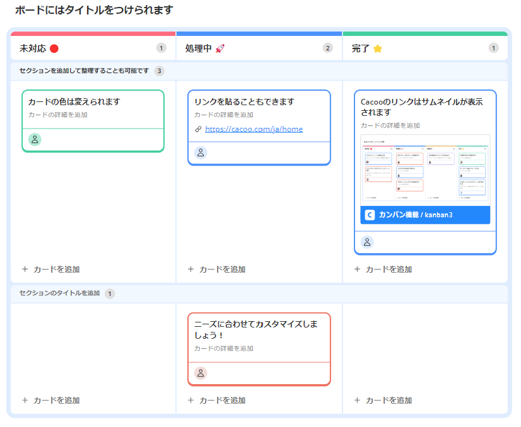Click the assignee avatar on ニーズに合わせて card

click(201, 373)
